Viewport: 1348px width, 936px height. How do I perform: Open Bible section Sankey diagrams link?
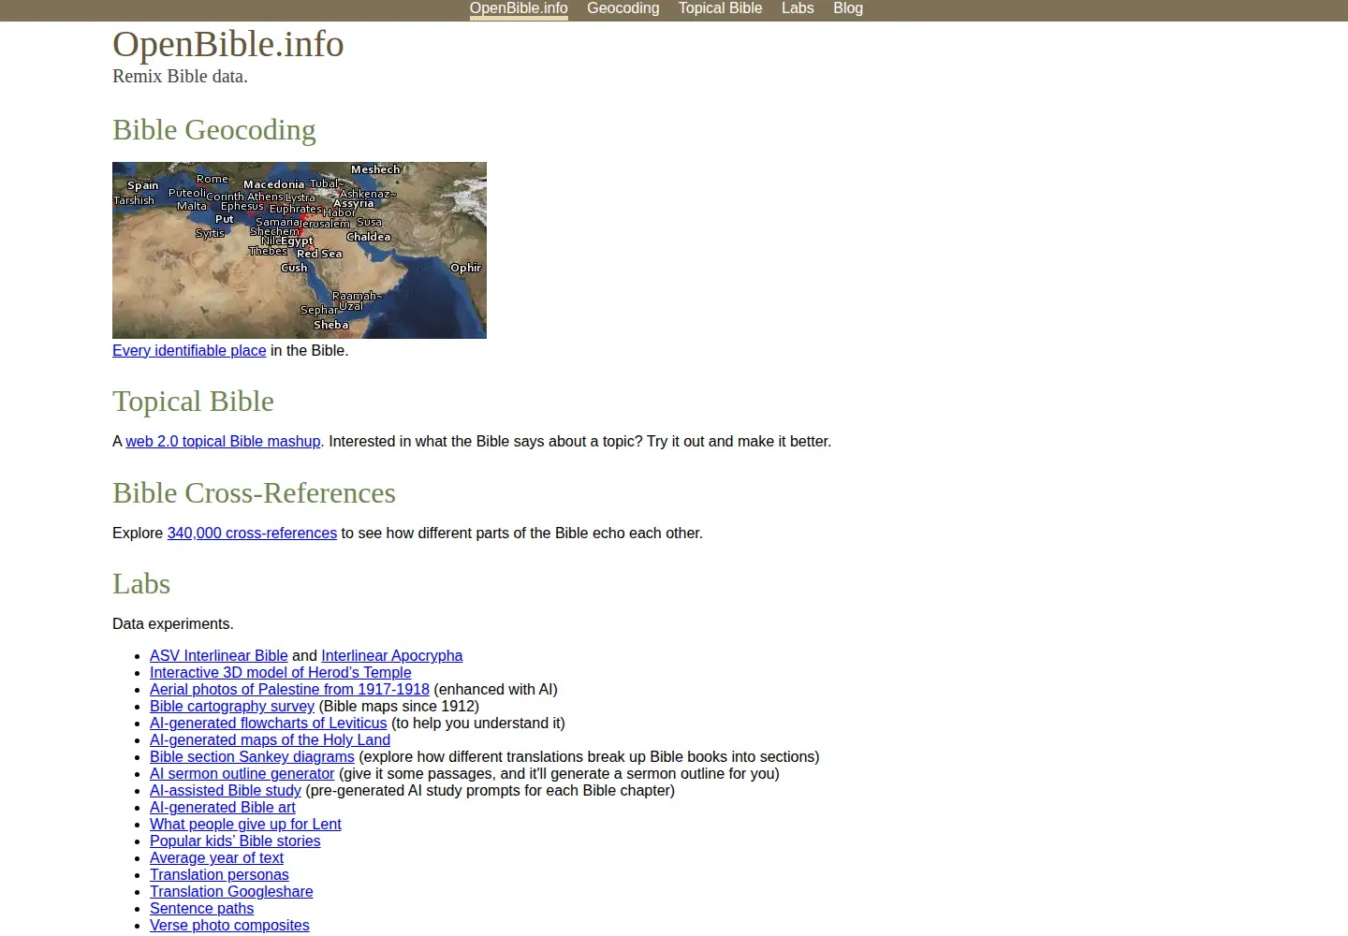(x=252, y=756)
